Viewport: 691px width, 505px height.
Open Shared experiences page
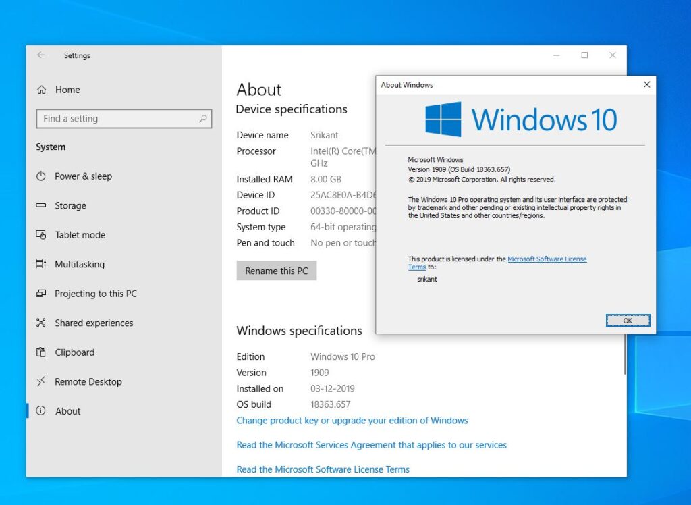coord(94,323)
